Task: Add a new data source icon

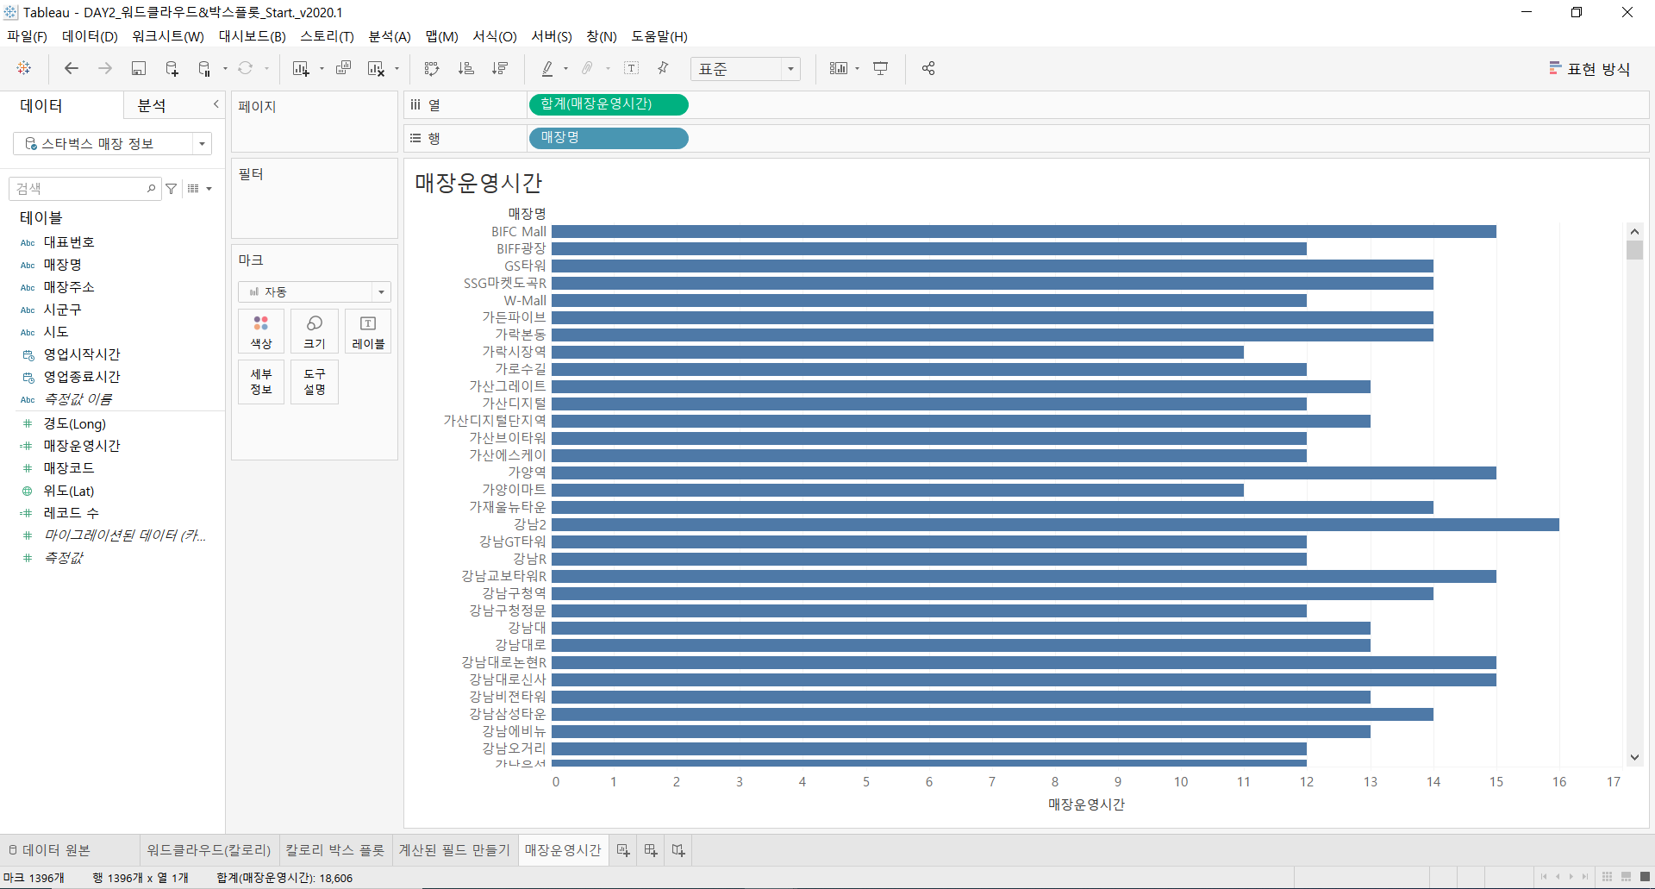Action: point(172,68)
